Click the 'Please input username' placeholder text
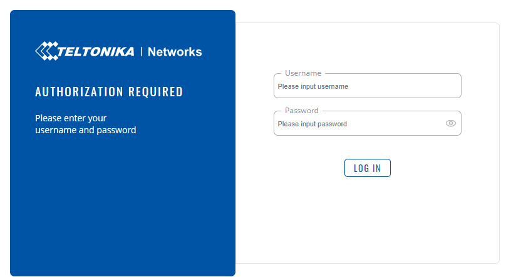Screen dimensions: 511x277 pyautogui.click(x=313, y=86)
